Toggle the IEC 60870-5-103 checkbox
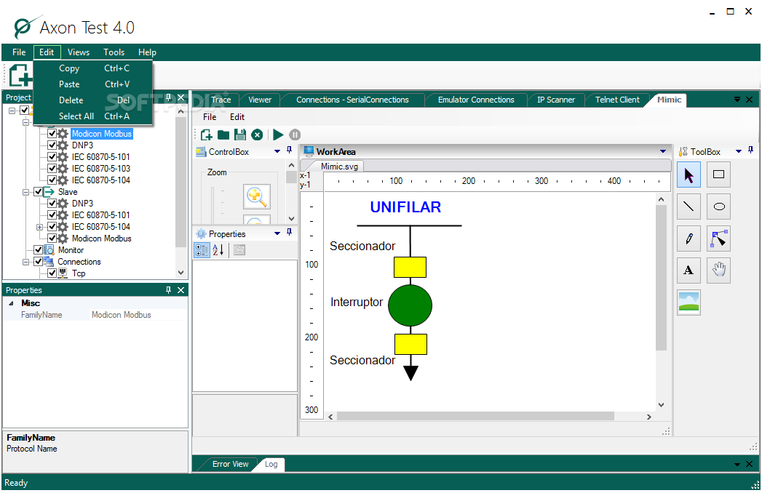The width and height of the screenshot is (762, 493). [52, 169]
